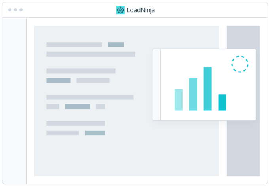Click the long placeholder line in third group
The height and width of the screenshot is (186, 270).
(90, 97)
